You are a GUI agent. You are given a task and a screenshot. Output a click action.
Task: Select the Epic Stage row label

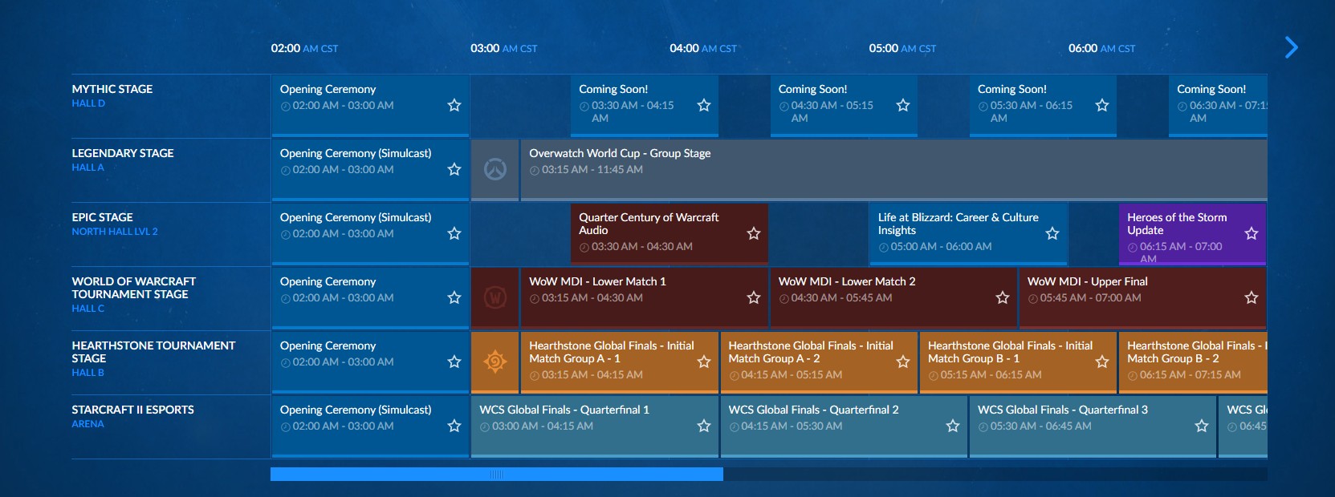tap(103, 217)
